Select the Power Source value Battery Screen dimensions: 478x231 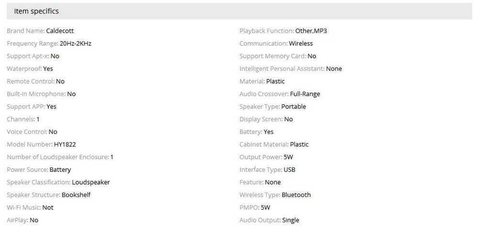[x=60, y=170]
